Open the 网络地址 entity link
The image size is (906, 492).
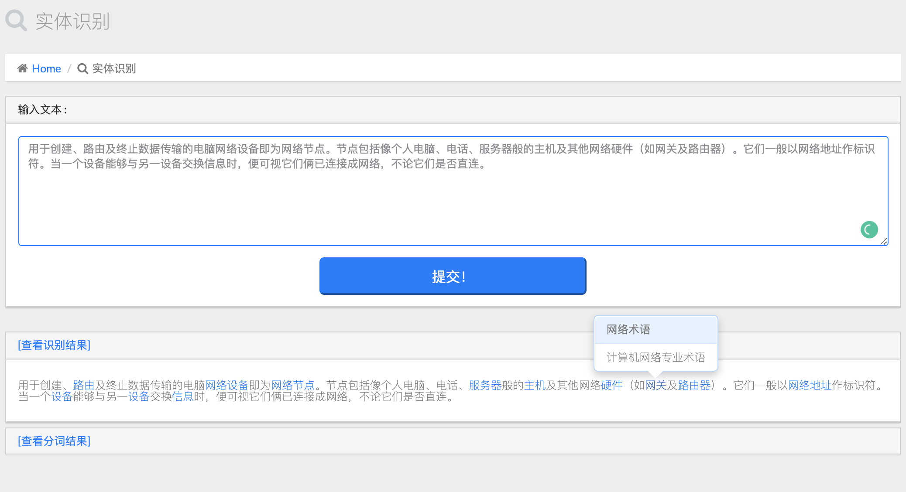coord(810,385)
